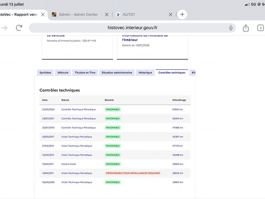Click Visite Technique Périodique for 20/03/2017
The image size is (265, 199).
pos(77,137)
